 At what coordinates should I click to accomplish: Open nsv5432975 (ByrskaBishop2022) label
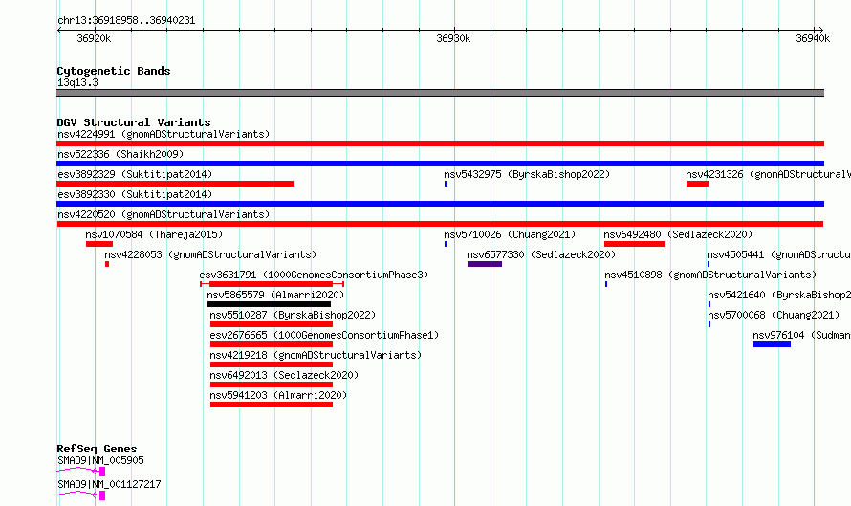point(527,174)
